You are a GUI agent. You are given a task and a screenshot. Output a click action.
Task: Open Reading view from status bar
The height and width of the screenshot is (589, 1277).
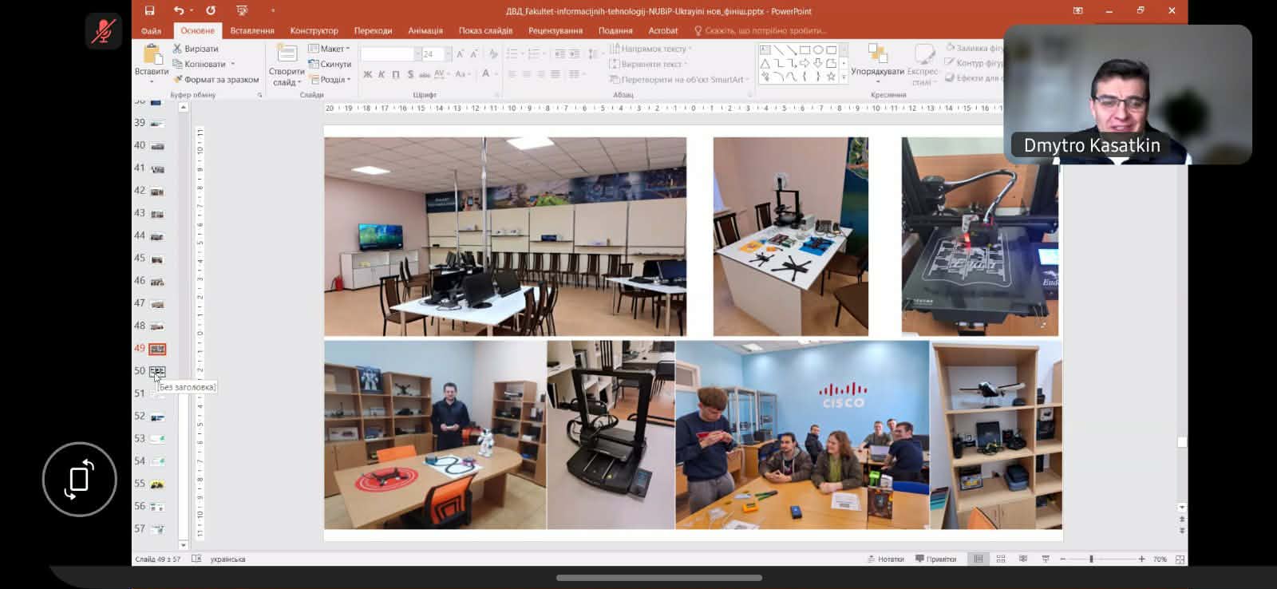tap(1023, 559)
